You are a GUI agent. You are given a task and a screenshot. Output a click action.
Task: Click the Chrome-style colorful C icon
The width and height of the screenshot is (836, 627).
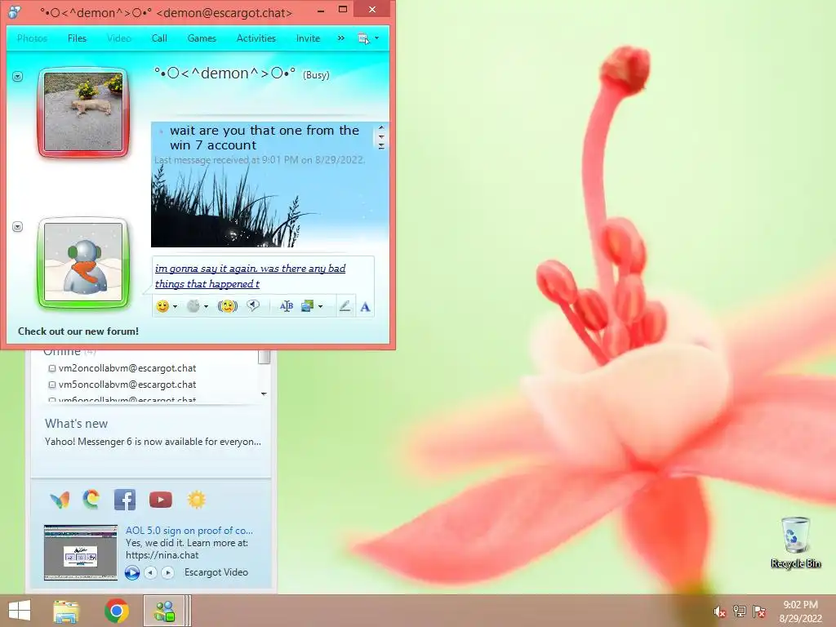(x=91, y=499)
